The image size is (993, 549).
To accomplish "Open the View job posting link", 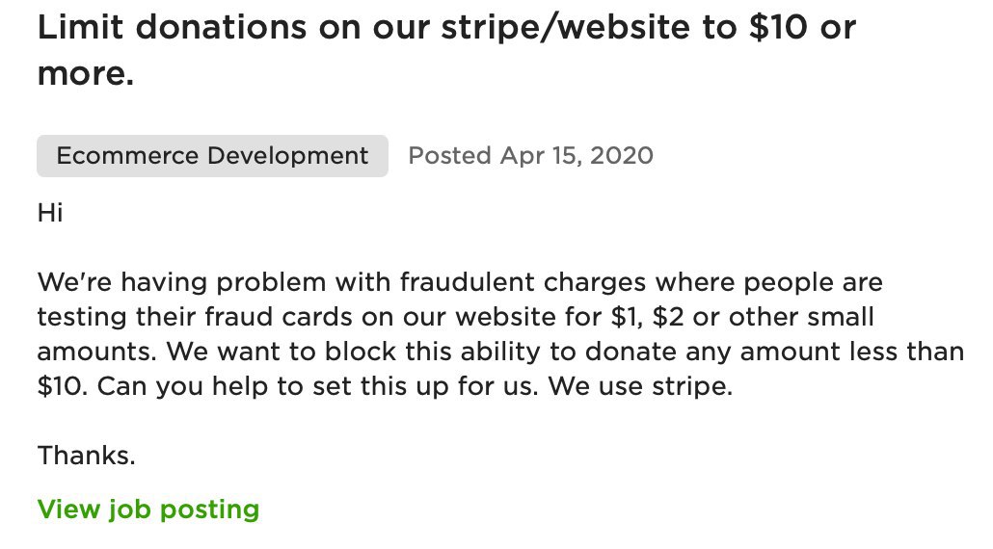I will [148, 510].
